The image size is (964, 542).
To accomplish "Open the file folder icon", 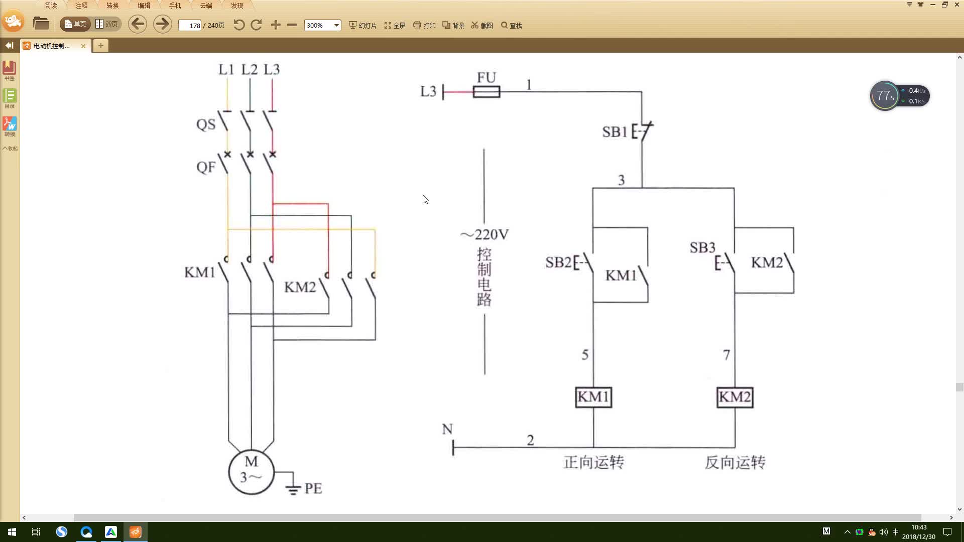I will 41,23.
